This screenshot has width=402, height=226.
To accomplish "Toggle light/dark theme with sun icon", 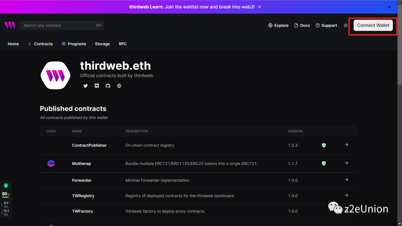I will [346, 25].
